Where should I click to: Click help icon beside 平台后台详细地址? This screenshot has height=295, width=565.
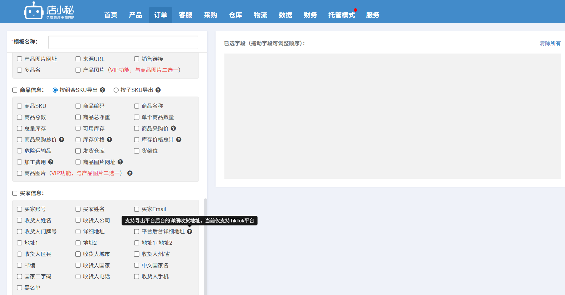pos(190,231)
